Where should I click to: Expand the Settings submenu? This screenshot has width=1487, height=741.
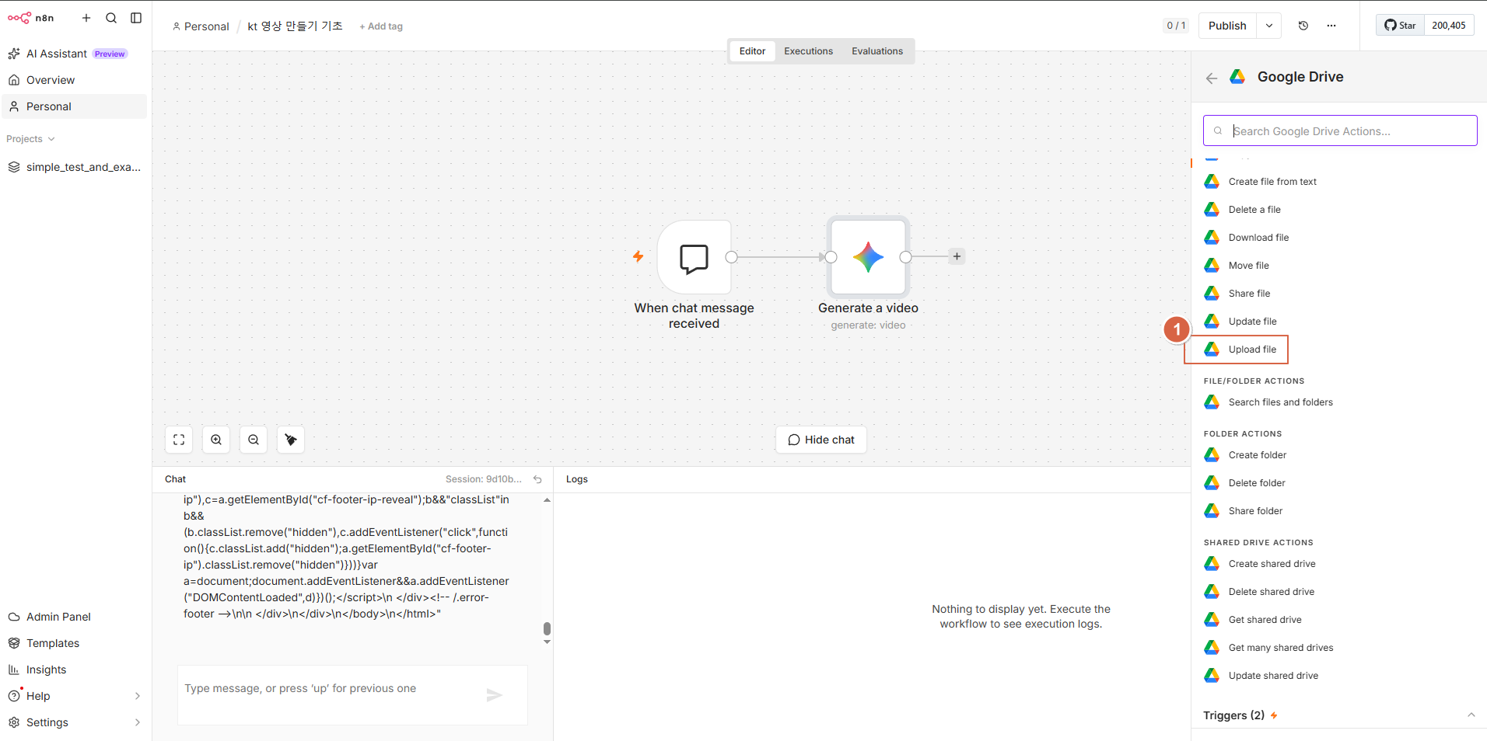(138, 722)
